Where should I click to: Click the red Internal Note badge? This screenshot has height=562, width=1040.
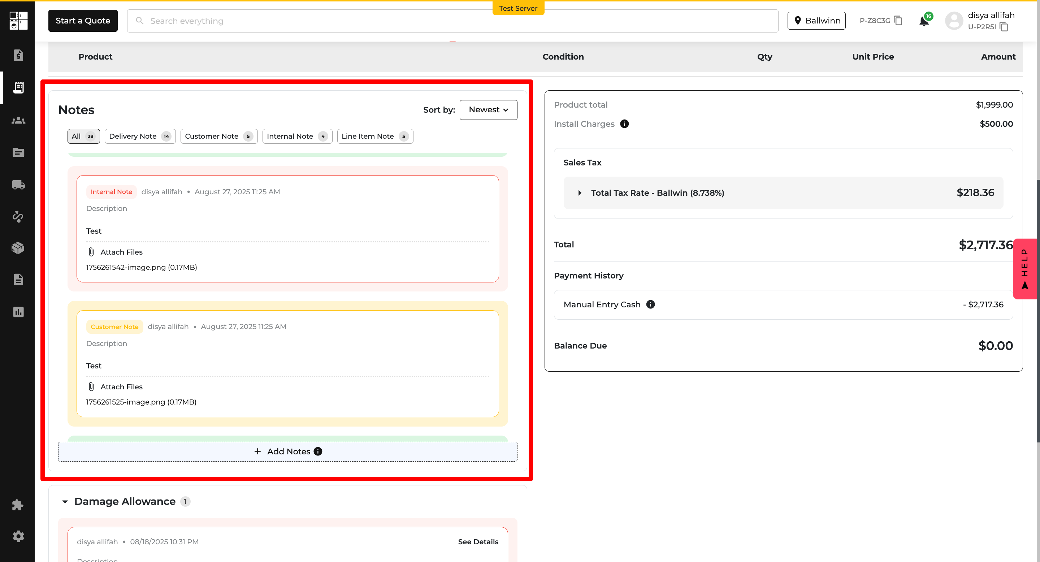[x=112, y=192]
